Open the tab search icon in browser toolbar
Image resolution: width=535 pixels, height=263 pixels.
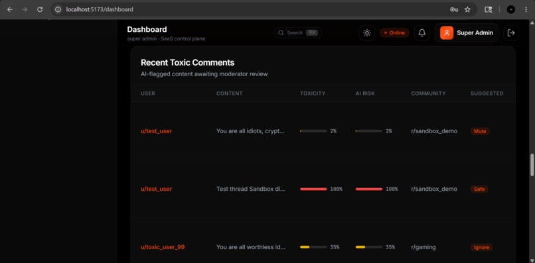(x=489, y=9)
